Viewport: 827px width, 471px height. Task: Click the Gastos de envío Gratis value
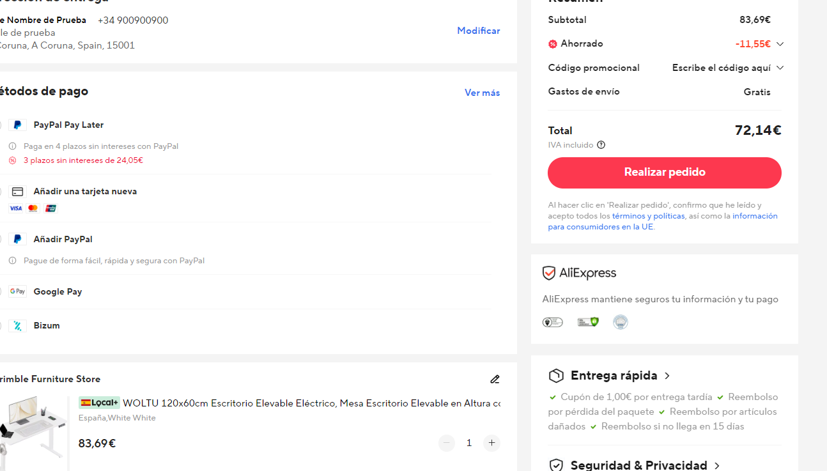pos(757,92)
